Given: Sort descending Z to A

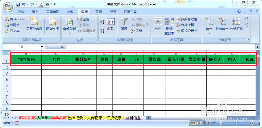Looking at the screenshot, I should pyautogui.click(x=102, y=31).
